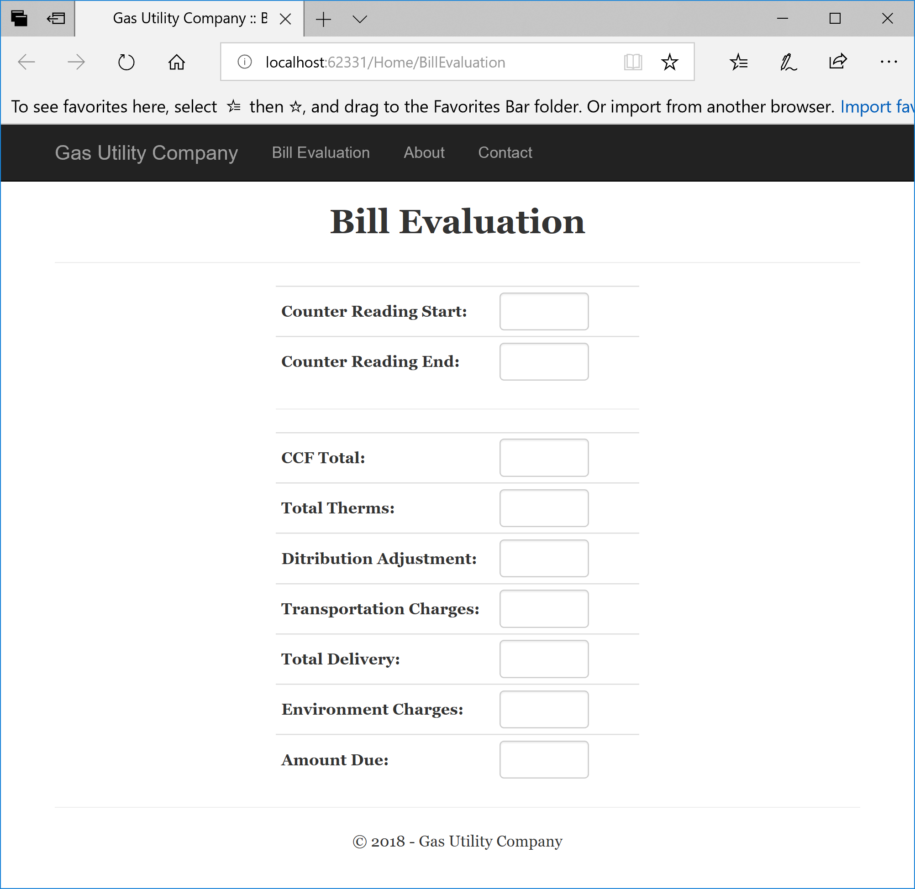This screenshot has width=915, height=889.
Task: Click the browser Forward arrow
Action: point(76,62)
